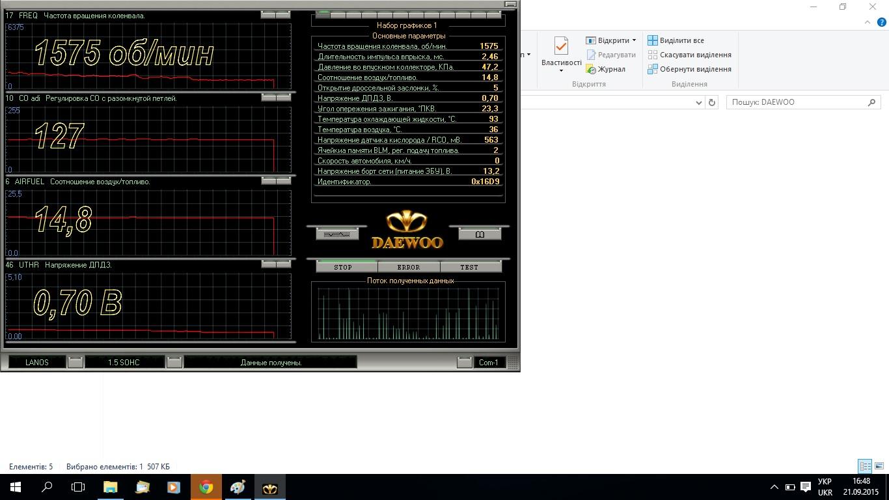The image size is (889, 500).
Task: Click the graph waveform icon button left of DAEWOO logo
Action: pos(336,234)
